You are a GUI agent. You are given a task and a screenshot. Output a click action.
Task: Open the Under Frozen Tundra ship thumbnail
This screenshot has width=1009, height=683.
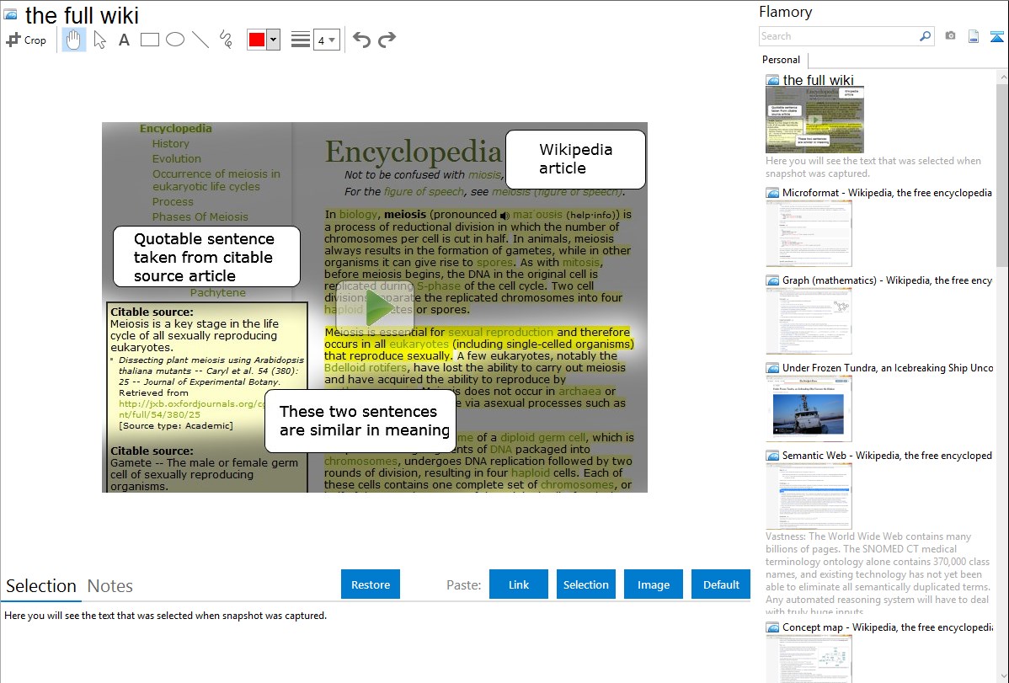coord(809,408)
